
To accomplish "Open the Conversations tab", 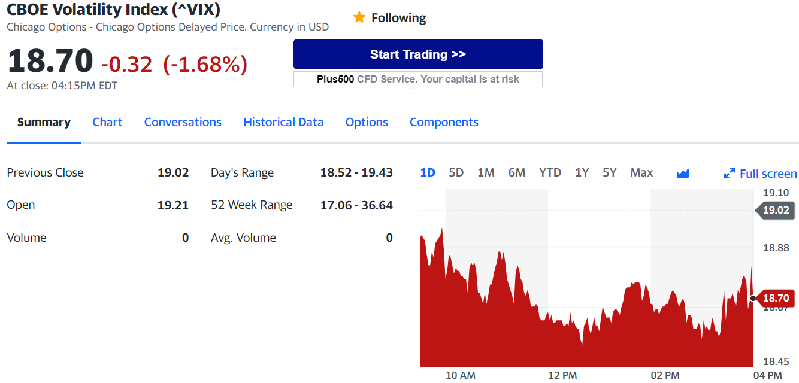I will [183, 122].
